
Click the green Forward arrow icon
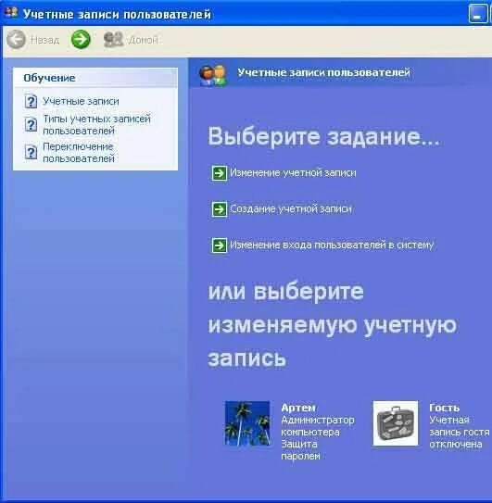click(x=81, y=40)
